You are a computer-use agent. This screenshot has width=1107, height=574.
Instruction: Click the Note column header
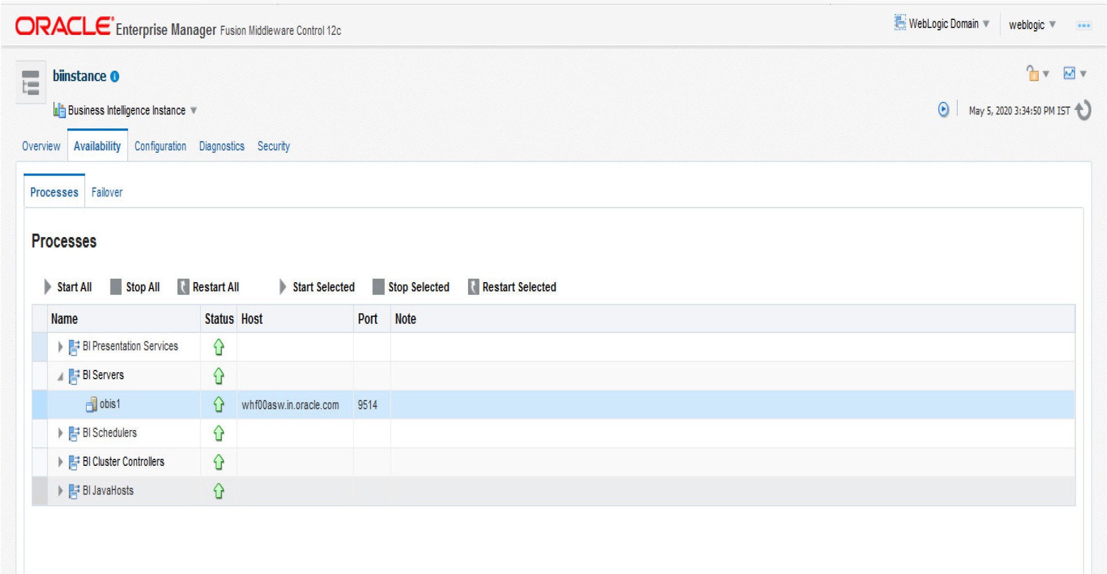[x=733, y=319]
